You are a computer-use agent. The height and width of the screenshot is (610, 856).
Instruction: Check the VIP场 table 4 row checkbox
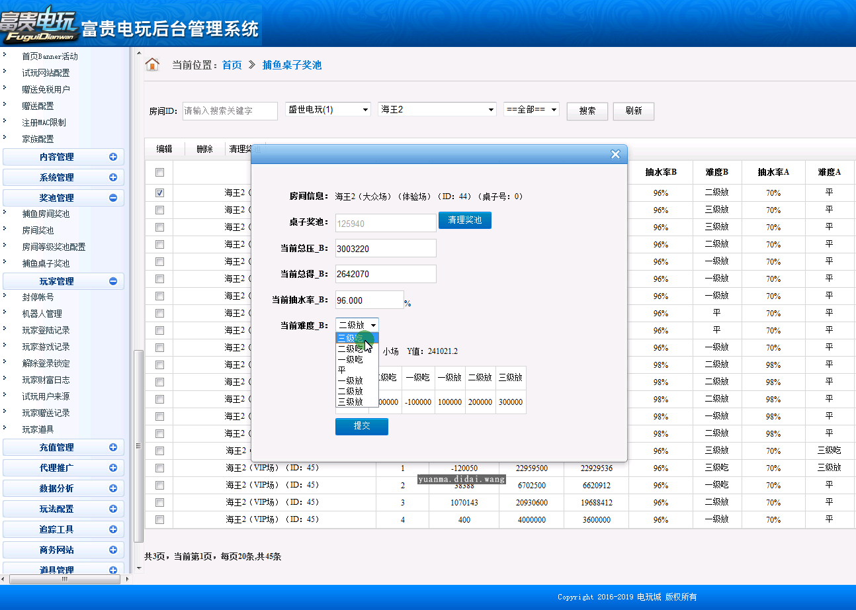click(159, 519)
